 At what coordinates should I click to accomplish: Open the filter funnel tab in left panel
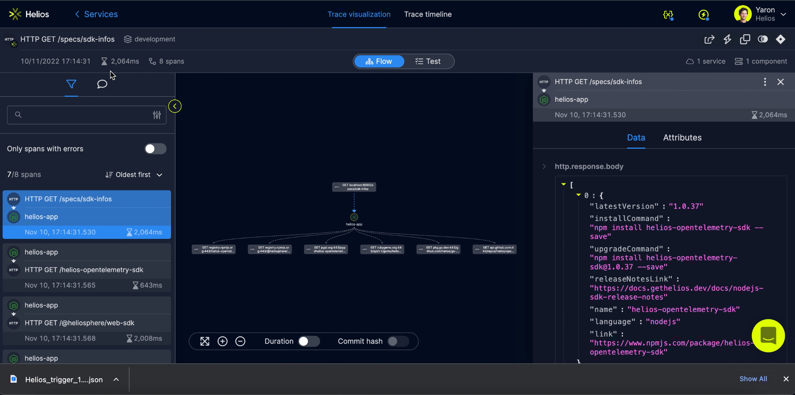coord(71,84)
